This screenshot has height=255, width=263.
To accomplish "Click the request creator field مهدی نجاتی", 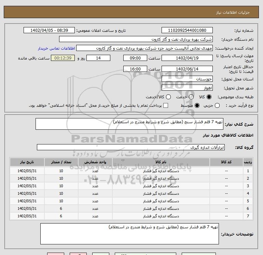I will click(x=144, y=48).
